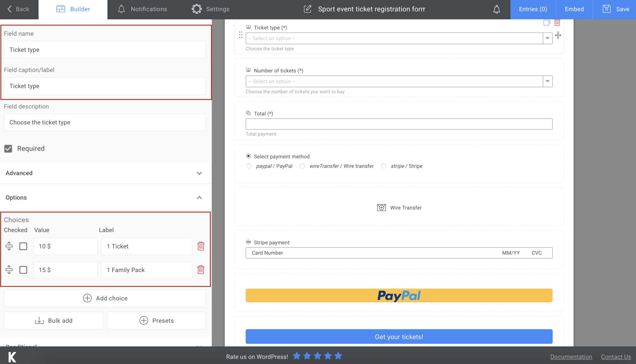Viewport: 636px width, 364px height.
Task: Open the Entries tab
Action: click(x=532, y=9)
